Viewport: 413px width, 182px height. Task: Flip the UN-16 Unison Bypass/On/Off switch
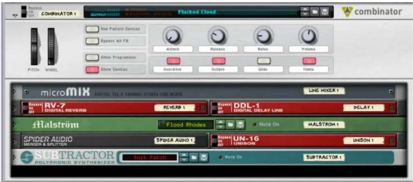[215, 141]
